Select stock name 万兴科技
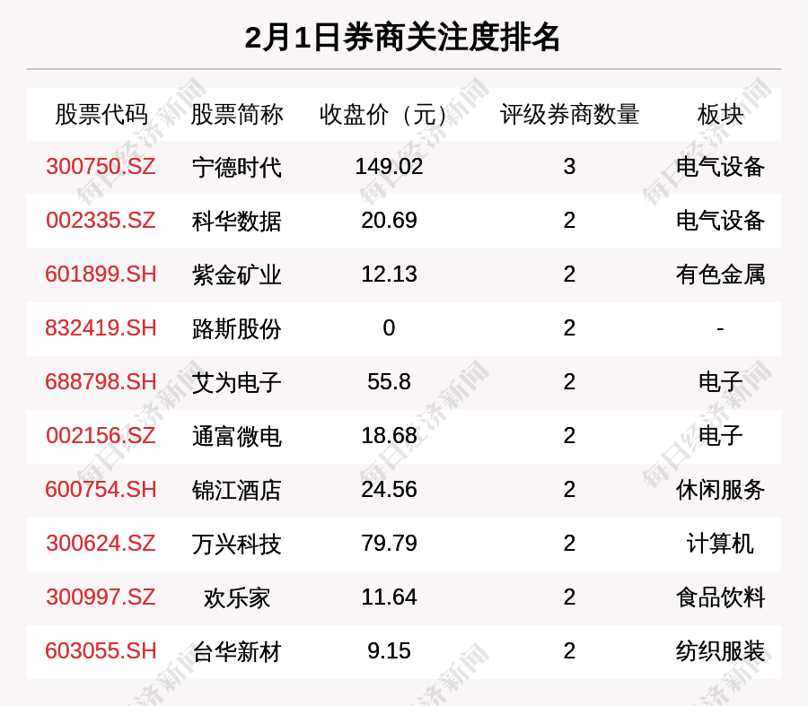 pos(236,545)
